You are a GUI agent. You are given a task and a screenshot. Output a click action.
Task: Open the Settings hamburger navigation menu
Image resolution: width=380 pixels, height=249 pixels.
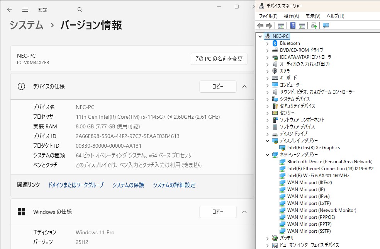coord(25,10)
